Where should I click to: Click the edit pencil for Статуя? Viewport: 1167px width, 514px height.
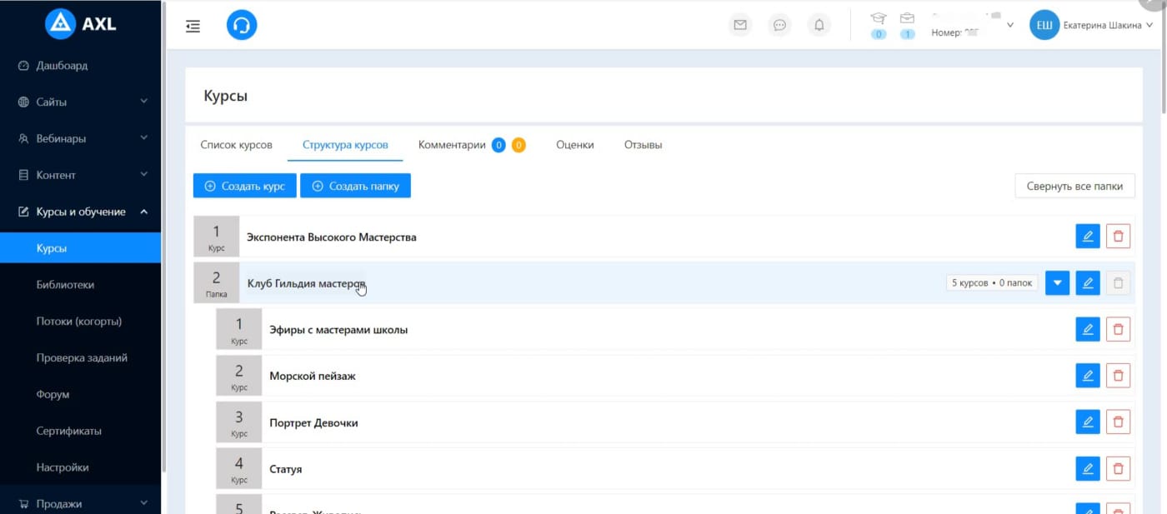point(1087,469)
